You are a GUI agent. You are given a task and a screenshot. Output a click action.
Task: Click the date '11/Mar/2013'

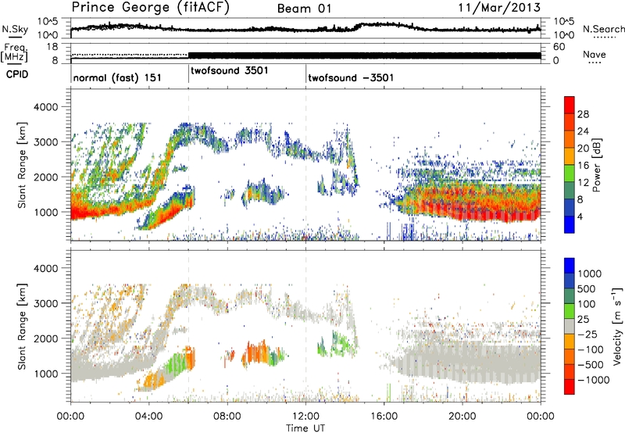tap(499, 8)
